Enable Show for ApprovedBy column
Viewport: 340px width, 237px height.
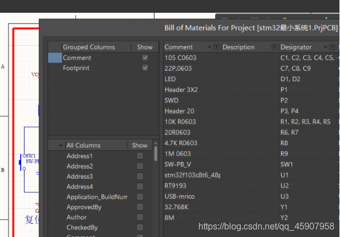pyautogui.click(x=140, y=207)
